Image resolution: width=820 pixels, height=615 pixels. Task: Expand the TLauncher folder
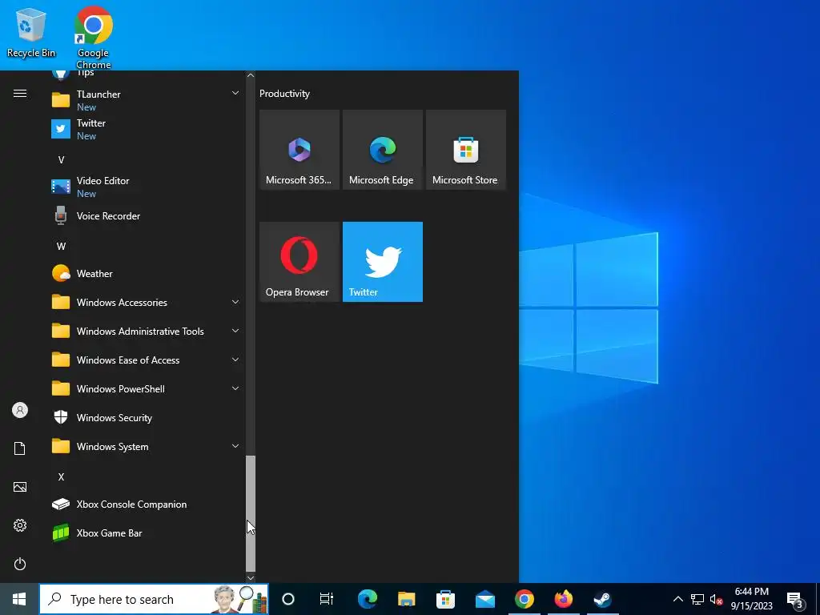(x=145, y=100)
